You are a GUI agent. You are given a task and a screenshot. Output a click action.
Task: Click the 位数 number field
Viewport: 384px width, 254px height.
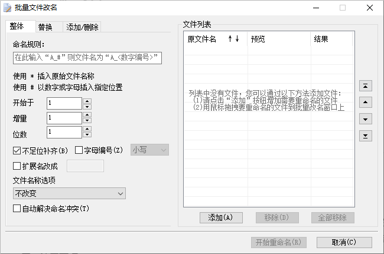click(64, 132)
